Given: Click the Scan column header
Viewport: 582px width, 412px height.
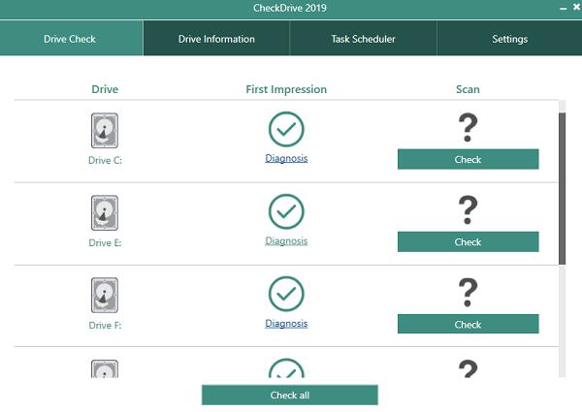Looking at the screenshot, I should tap(468, 89).
